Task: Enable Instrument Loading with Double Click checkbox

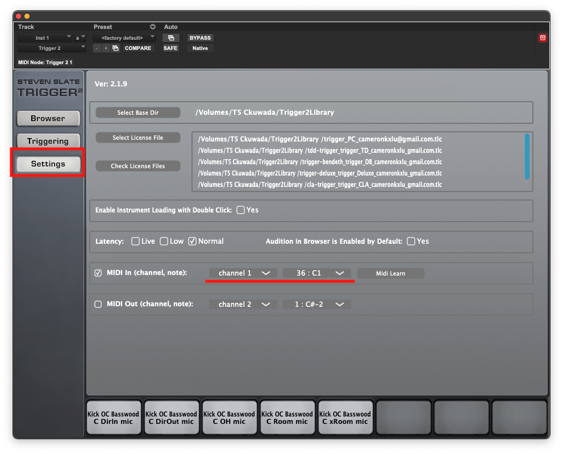Action: [x=240, y=210]
